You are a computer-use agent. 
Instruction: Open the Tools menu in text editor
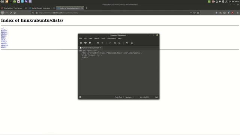103,38
